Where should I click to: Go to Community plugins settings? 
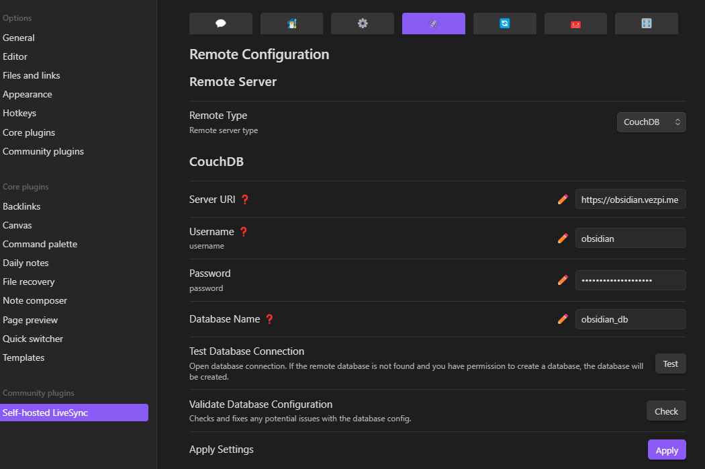(x=43, y=151)
